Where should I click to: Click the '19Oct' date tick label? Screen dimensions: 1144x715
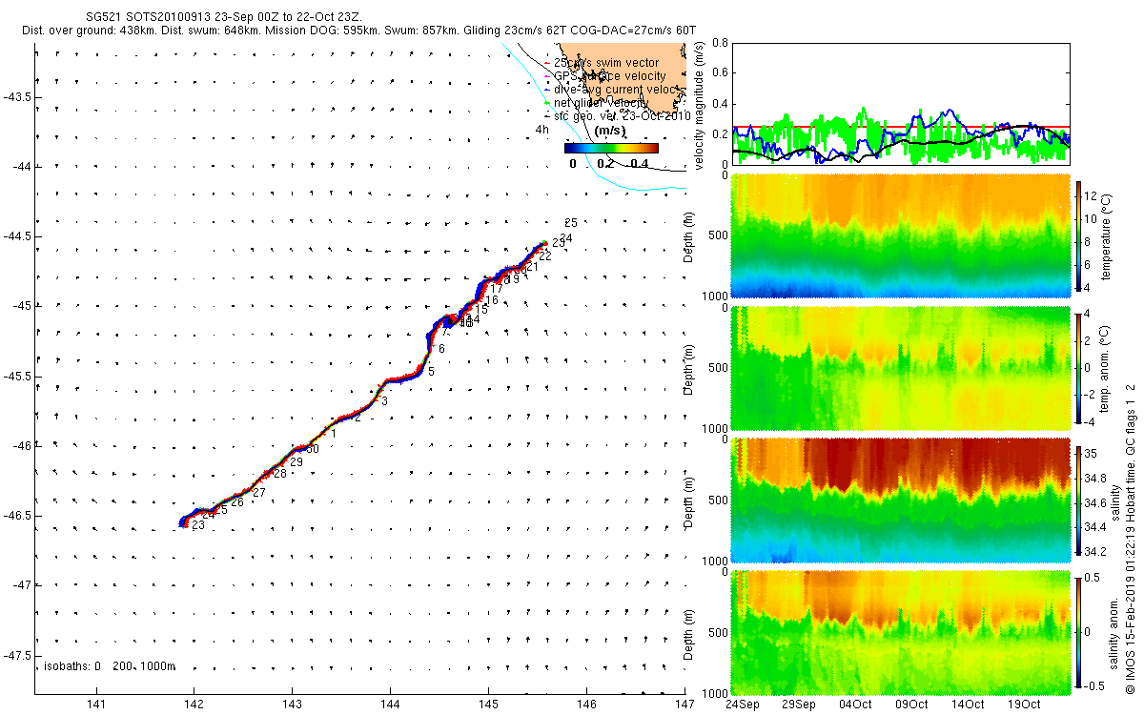tap(1024, 704)
